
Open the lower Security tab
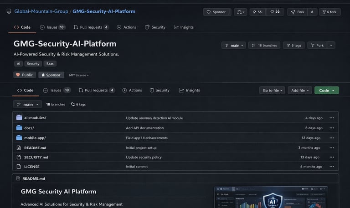[x=160, y=90]
